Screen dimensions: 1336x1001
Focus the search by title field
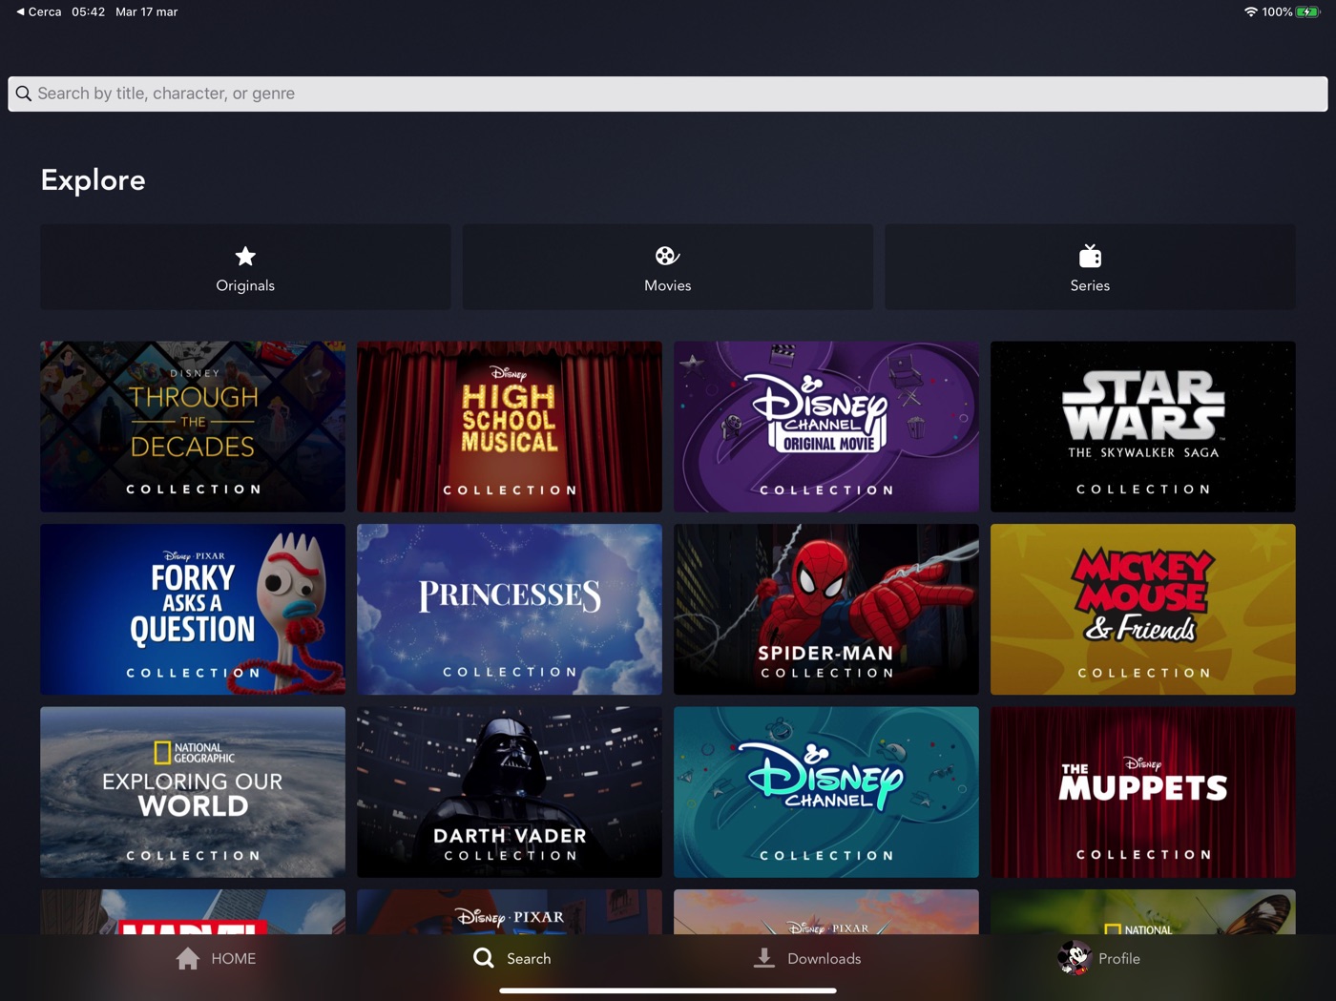point(668,94)
